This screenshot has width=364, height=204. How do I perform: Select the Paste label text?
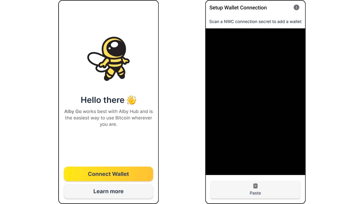tap(255, 193)
